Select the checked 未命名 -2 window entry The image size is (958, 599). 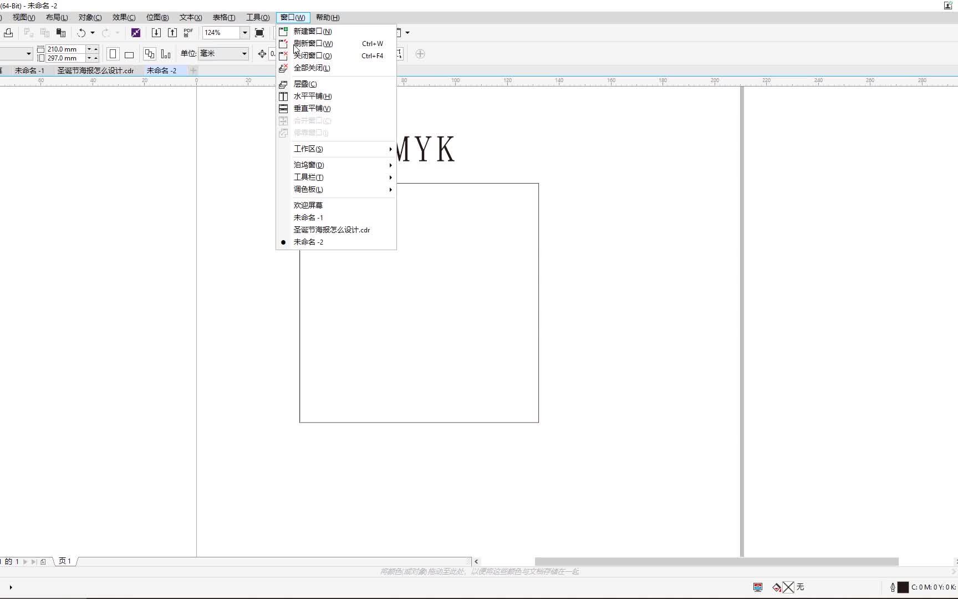[336, 242]
